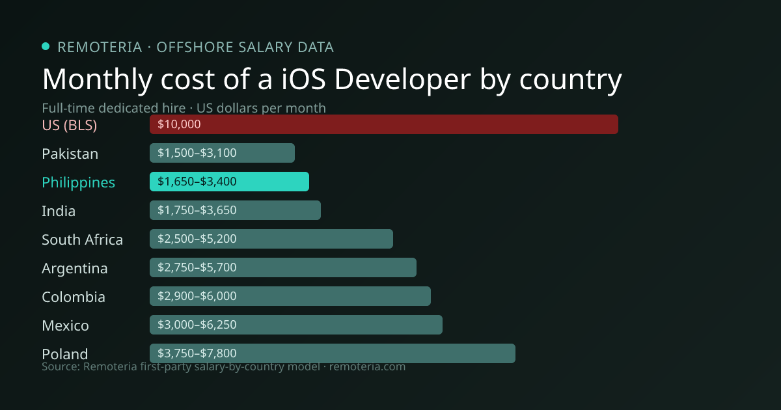Click the bright teal $1,650–$3,400 bar
This screenshot has height=410, width=781.
coord(229,182)
